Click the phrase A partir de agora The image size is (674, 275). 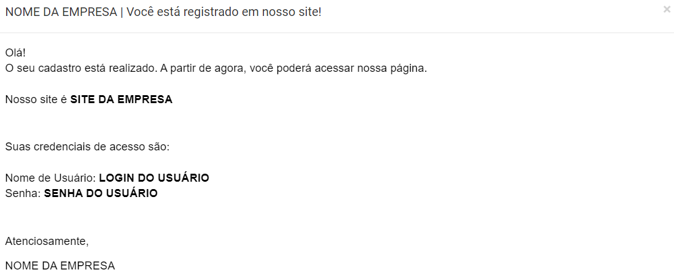pos(201,69)
